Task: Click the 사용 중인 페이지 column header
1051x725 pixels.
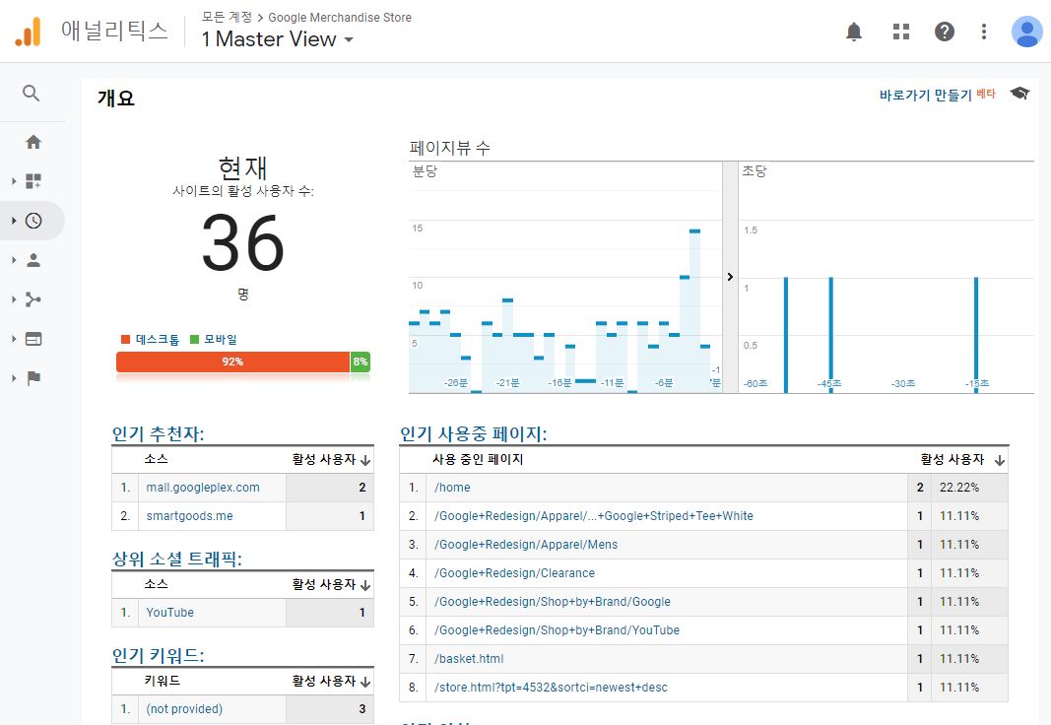Action: pos(478,460)
